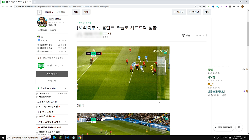Toggle the browser side panel icon
The width and height of the screenshot is (249, 140).
click(x=238, y=7)
